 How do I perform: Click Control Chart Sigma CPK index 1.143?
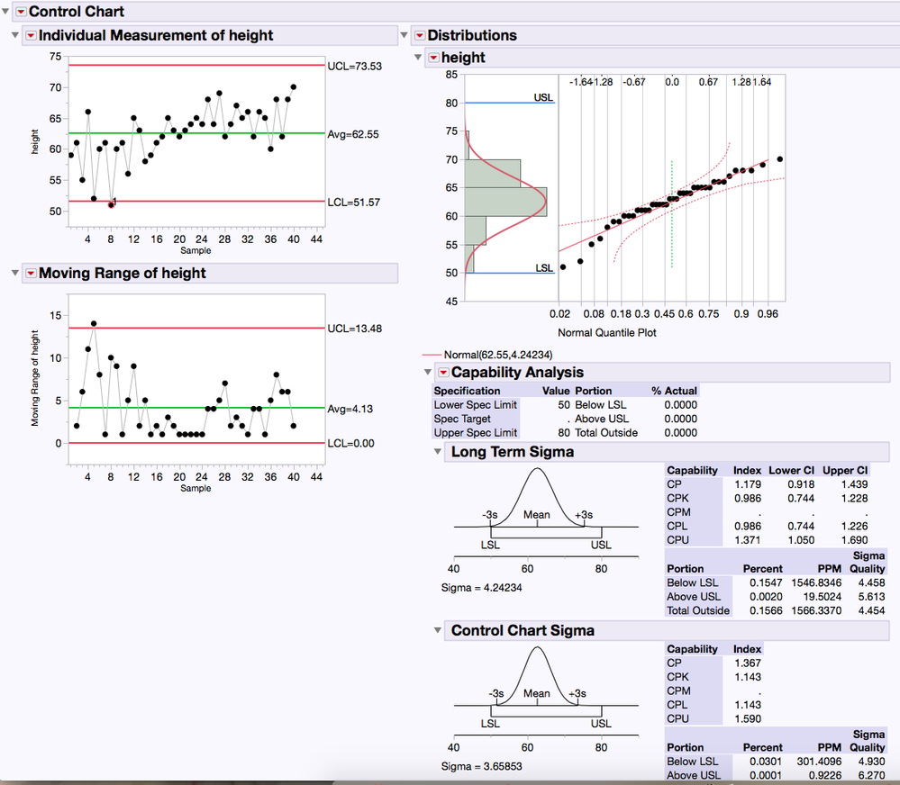[748, 677]
